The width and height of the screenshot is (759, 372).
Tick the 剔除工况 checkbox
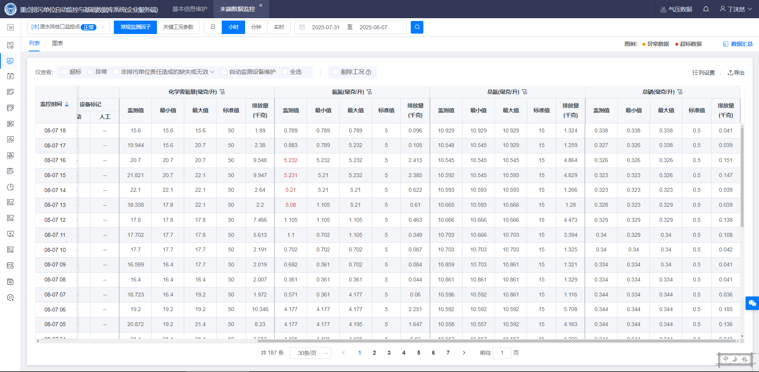(x=336, y=72)
